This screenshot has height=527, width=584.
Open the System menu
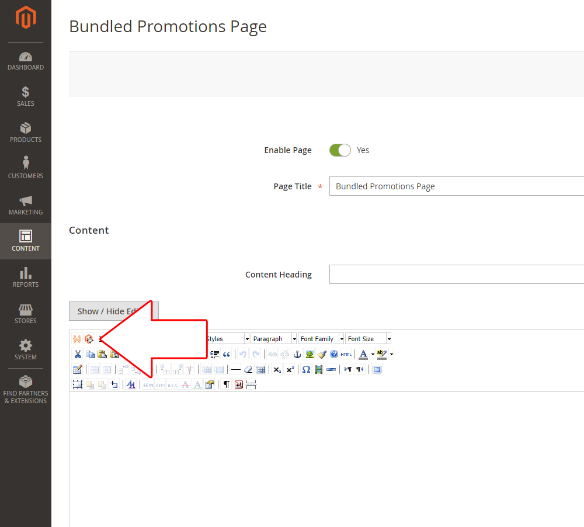pos(26,349)
